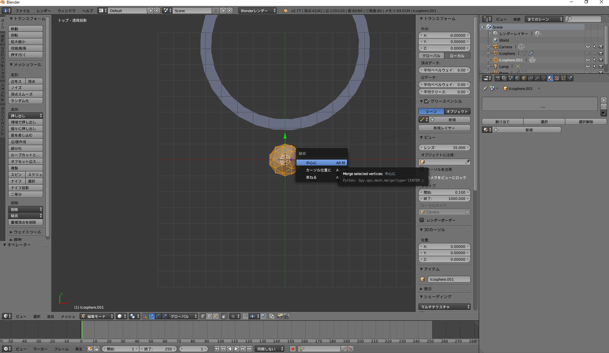Choose 'Collapse' merge option
The height and width of the screenshot is (353, 609).
click(311, 177)
